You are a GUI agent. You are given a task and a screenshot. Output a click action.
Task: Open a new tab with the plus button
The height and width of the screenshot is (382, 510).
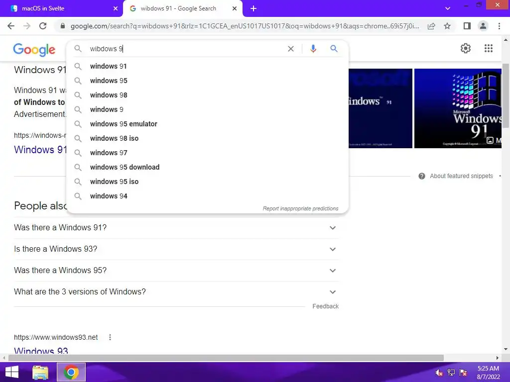pos(254,9)
